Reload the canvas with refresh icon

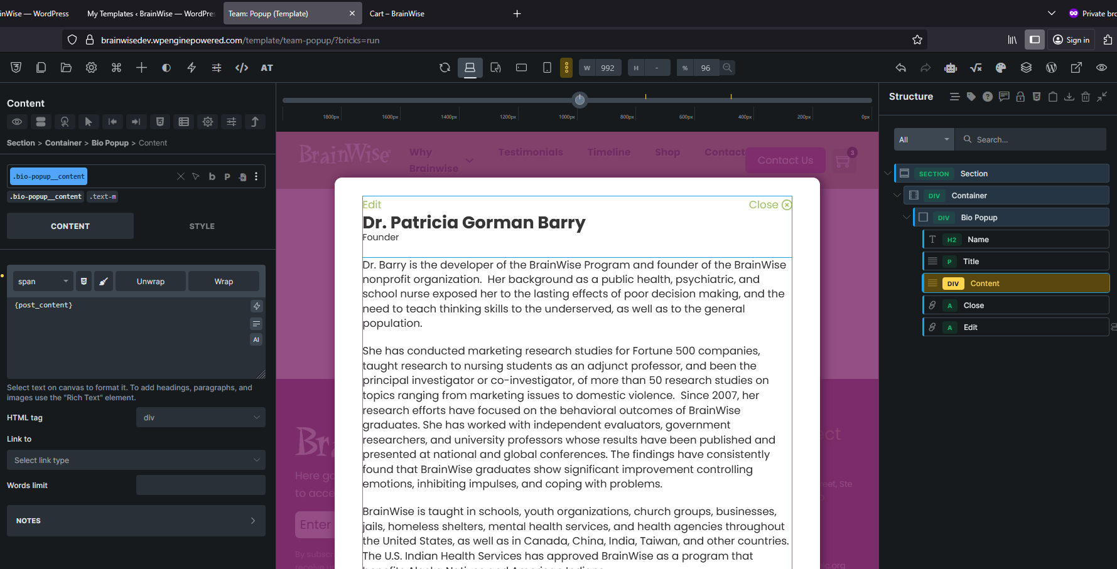point(445,68)
